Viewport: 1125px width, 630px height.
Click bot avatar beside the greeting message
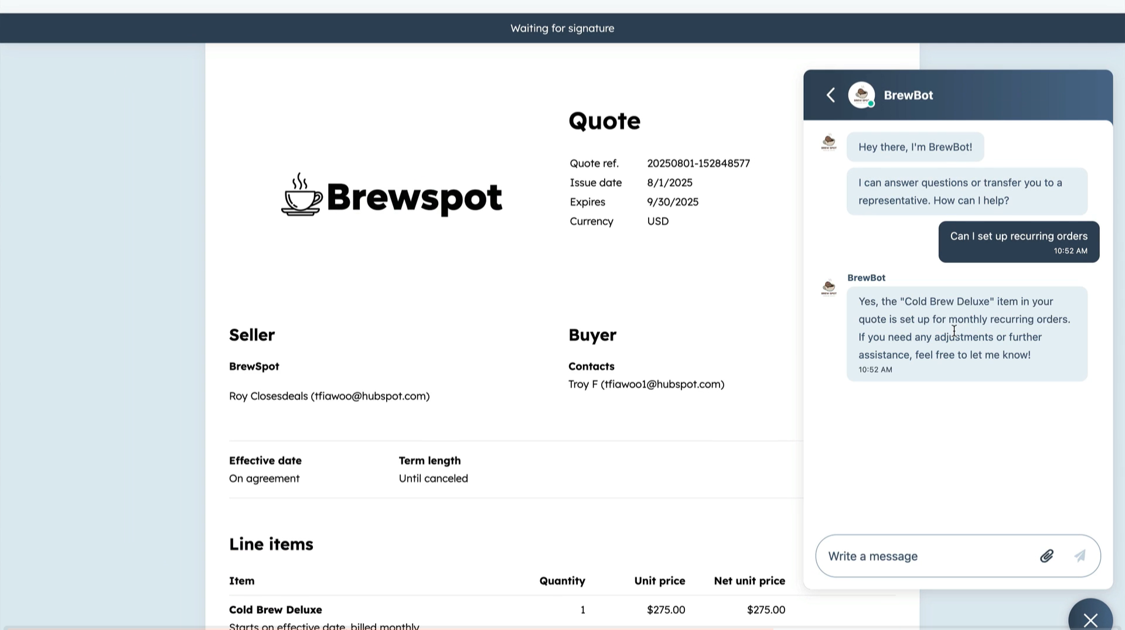click(829, 143)
